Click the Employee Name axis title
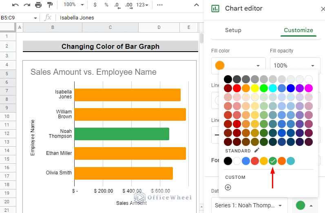This screenshot has height=213, width=325. pyautogui.click(x=33, y=137)
